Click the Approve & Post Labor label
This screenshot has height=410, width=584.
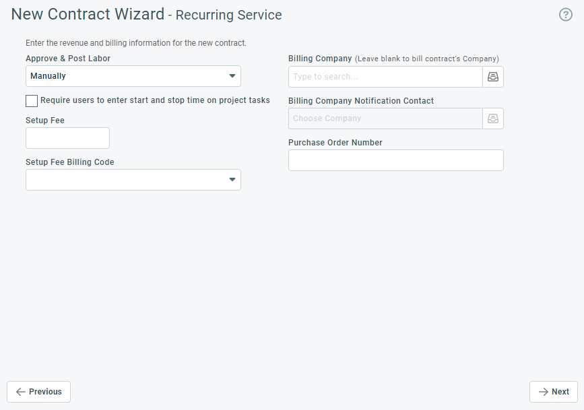coord(68,59)
